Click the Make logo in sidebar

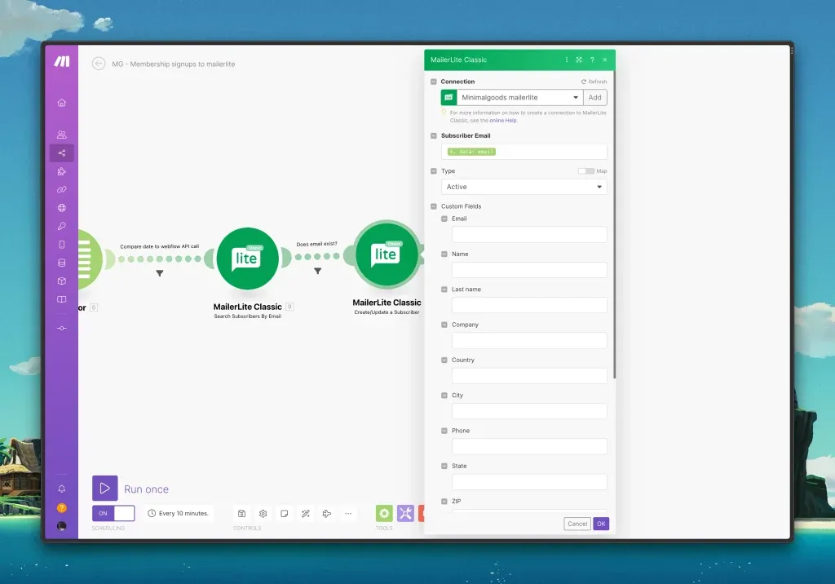[62, 61]
